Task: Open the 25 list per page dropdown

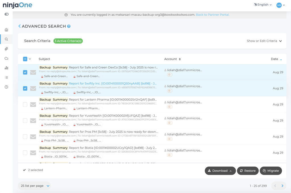Action: [x=34, y=186]
